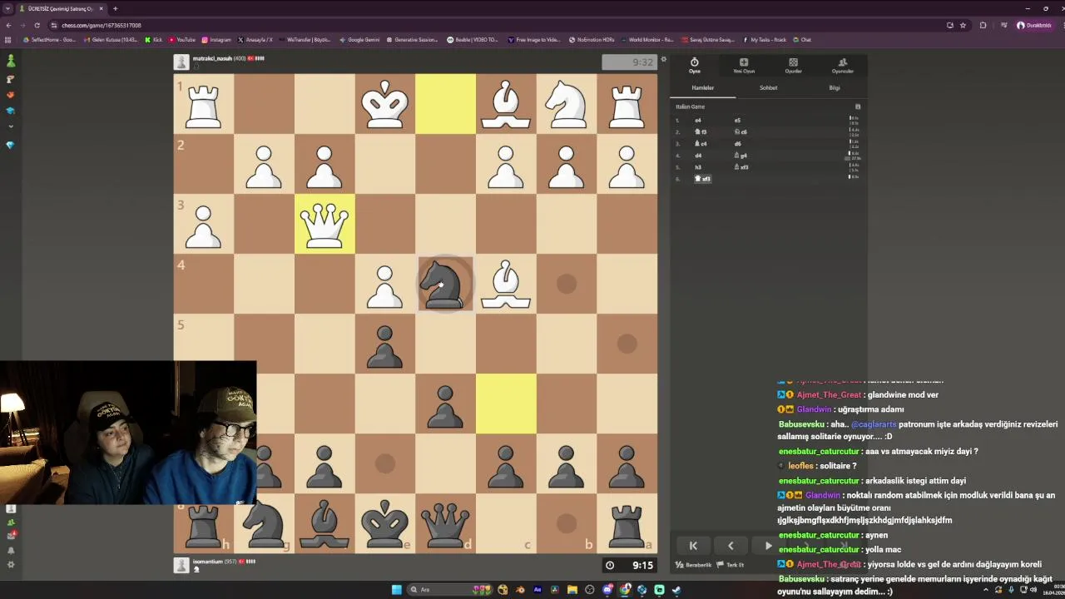The image size is (1065, 599).
Task: Go back in browser history
Action: point(8,25)
